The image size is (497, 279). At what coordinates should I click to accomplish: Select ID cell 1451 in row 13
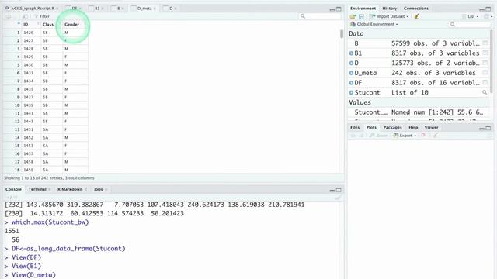click(31, 129)
